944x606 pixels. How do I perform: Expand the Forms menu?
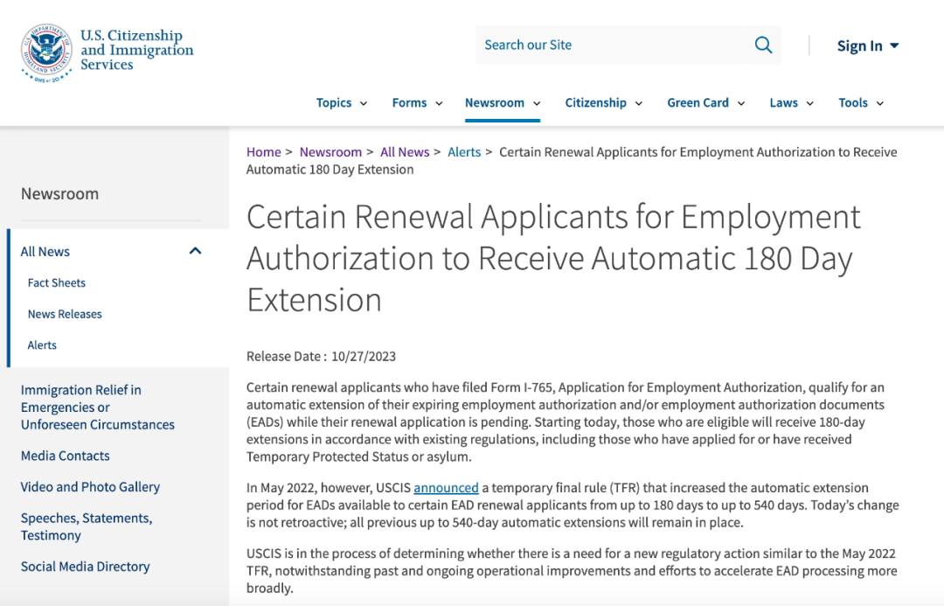point(417,103)
